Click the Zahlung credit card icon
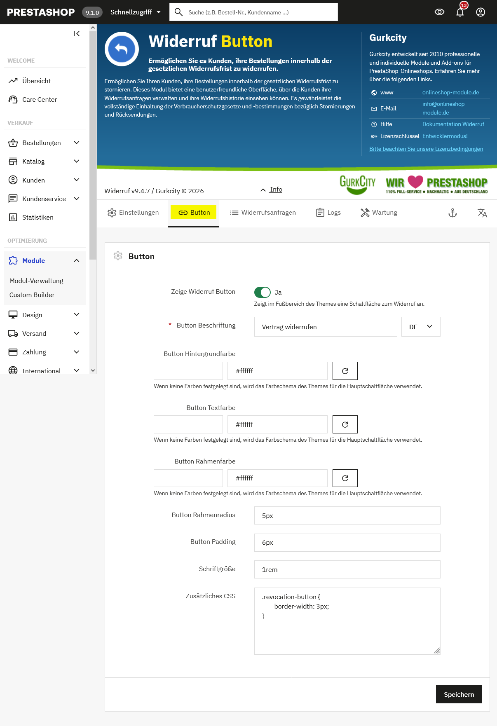Image resolution: width=497 pixels, height=726 pixels. coord(13,352)
